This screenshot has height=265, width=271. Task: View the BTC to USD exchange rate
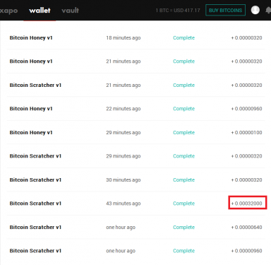click(x=178, y=11)
